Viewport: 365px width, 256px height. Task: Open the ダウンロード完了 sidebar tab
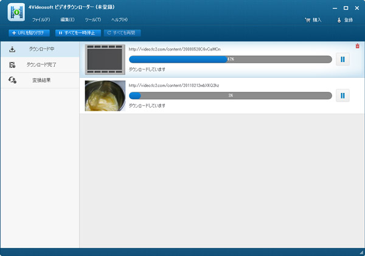[40, 64]
